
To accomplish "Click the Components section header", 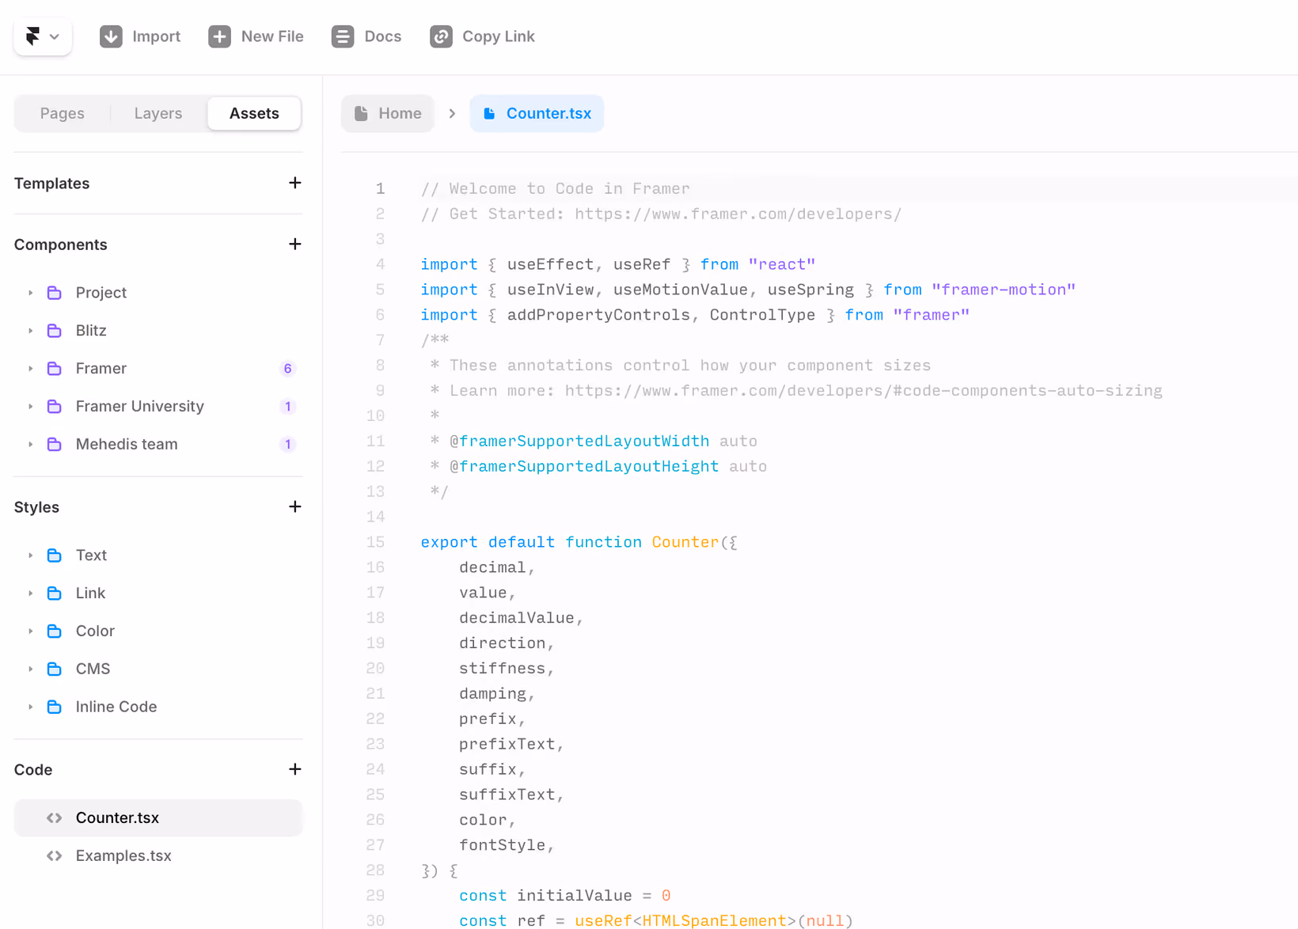I will point(61,245).
